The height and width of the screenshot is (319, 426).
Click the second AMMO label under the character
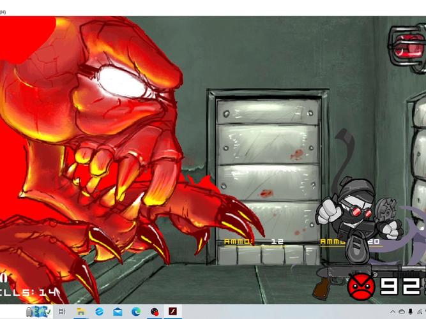pos(333,242)
